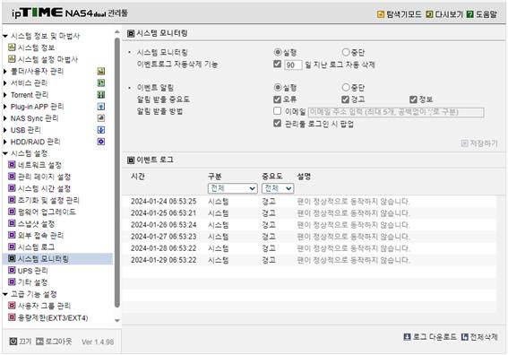Click the sidebar scrollbar thumb
This screenshot has width=508, height=355.
click(x=117, y=172)
